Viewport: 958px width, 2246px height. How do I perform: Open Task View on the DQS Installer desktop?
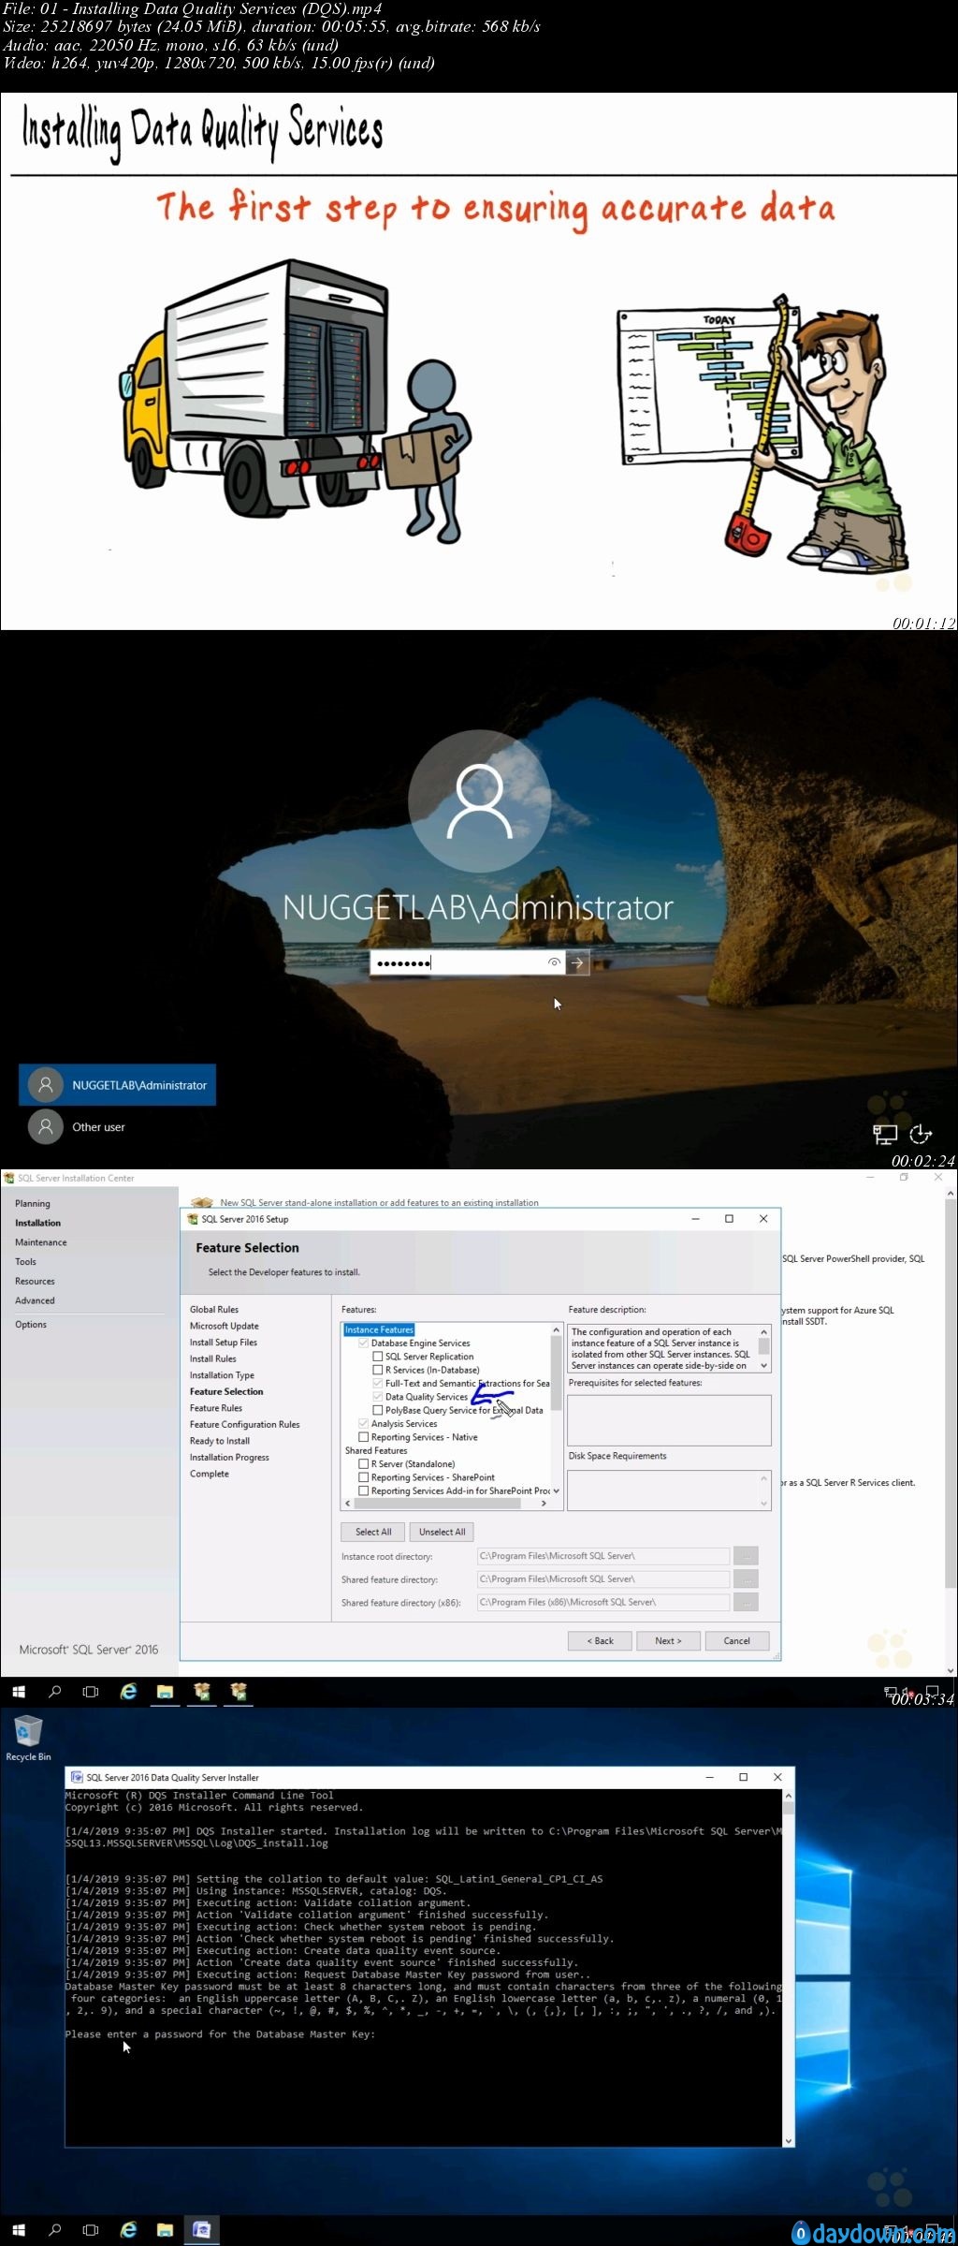pos(91,2230)
